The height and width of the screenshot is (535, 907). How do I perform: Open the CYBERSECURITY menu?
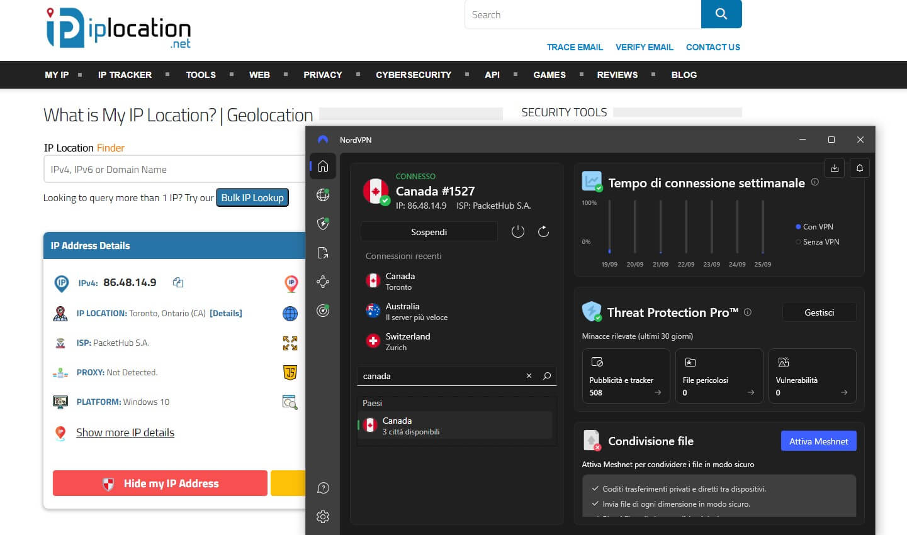click(414, 75)
